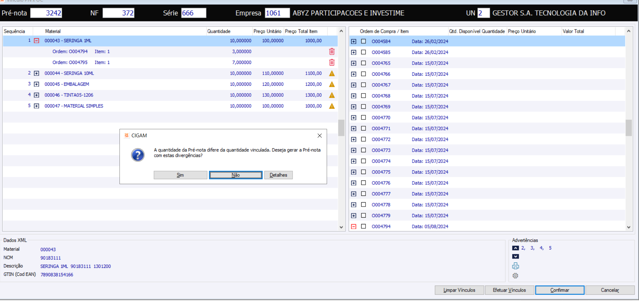Expand purchase order 0004768
Screen dimensions: 639x301
pos(354,96)
